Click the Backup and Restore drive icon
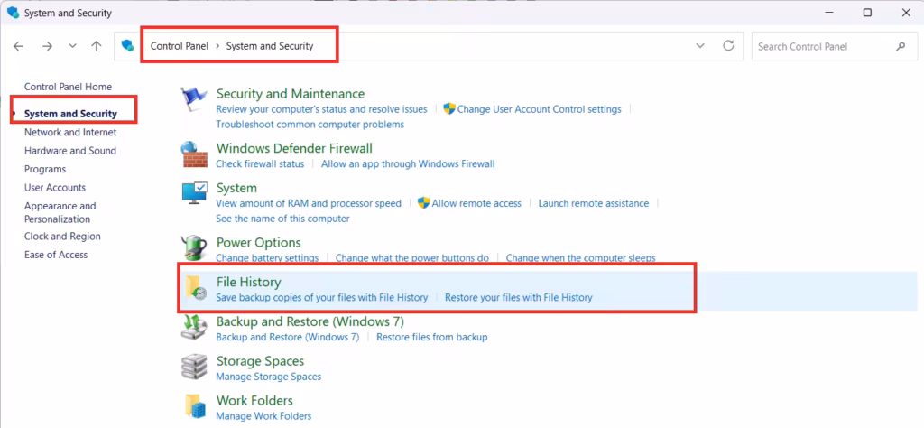 pos(194,327)
